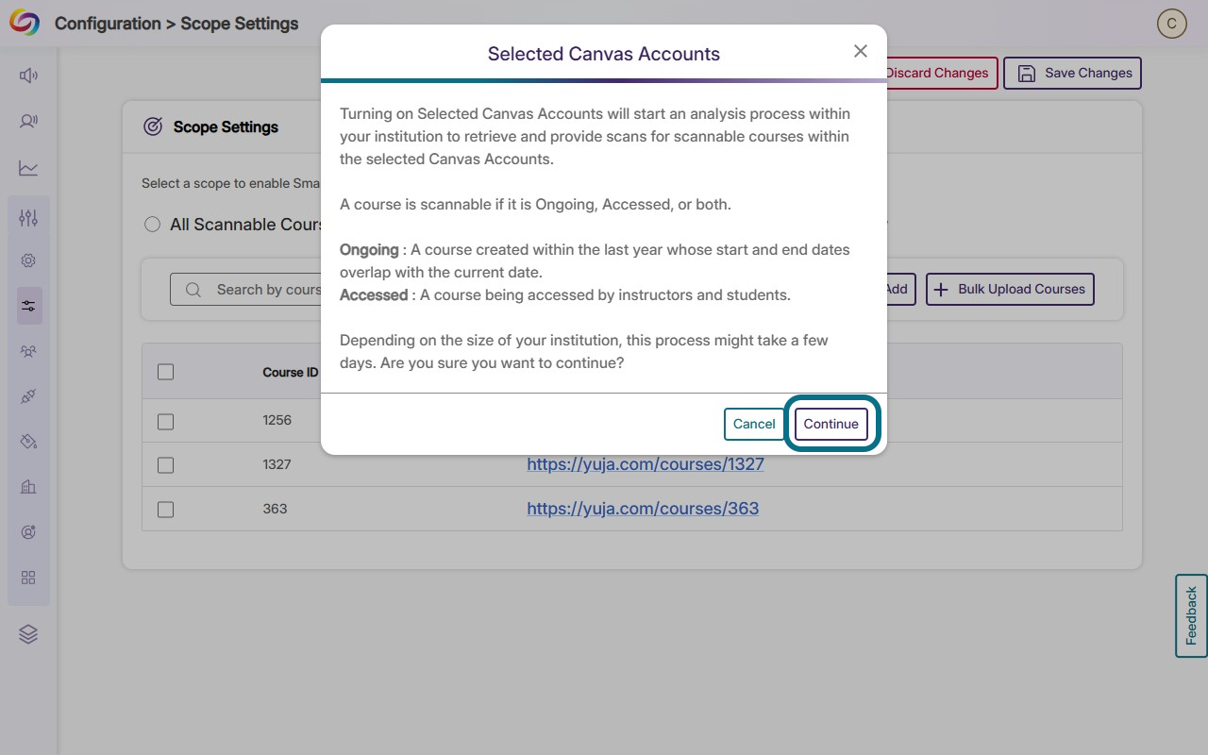Open the Feedback side tab
1208x755 pixels.
[x=1191, y=615]
